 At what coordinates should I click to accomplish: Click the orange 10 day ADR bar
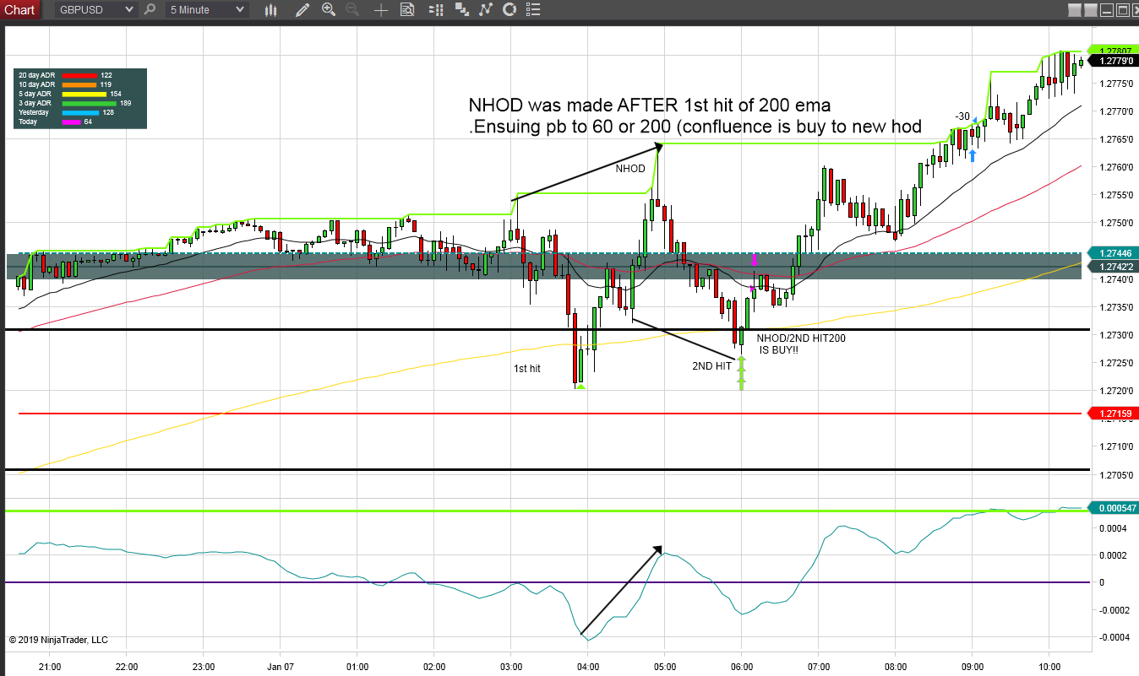tap(79, 84)
